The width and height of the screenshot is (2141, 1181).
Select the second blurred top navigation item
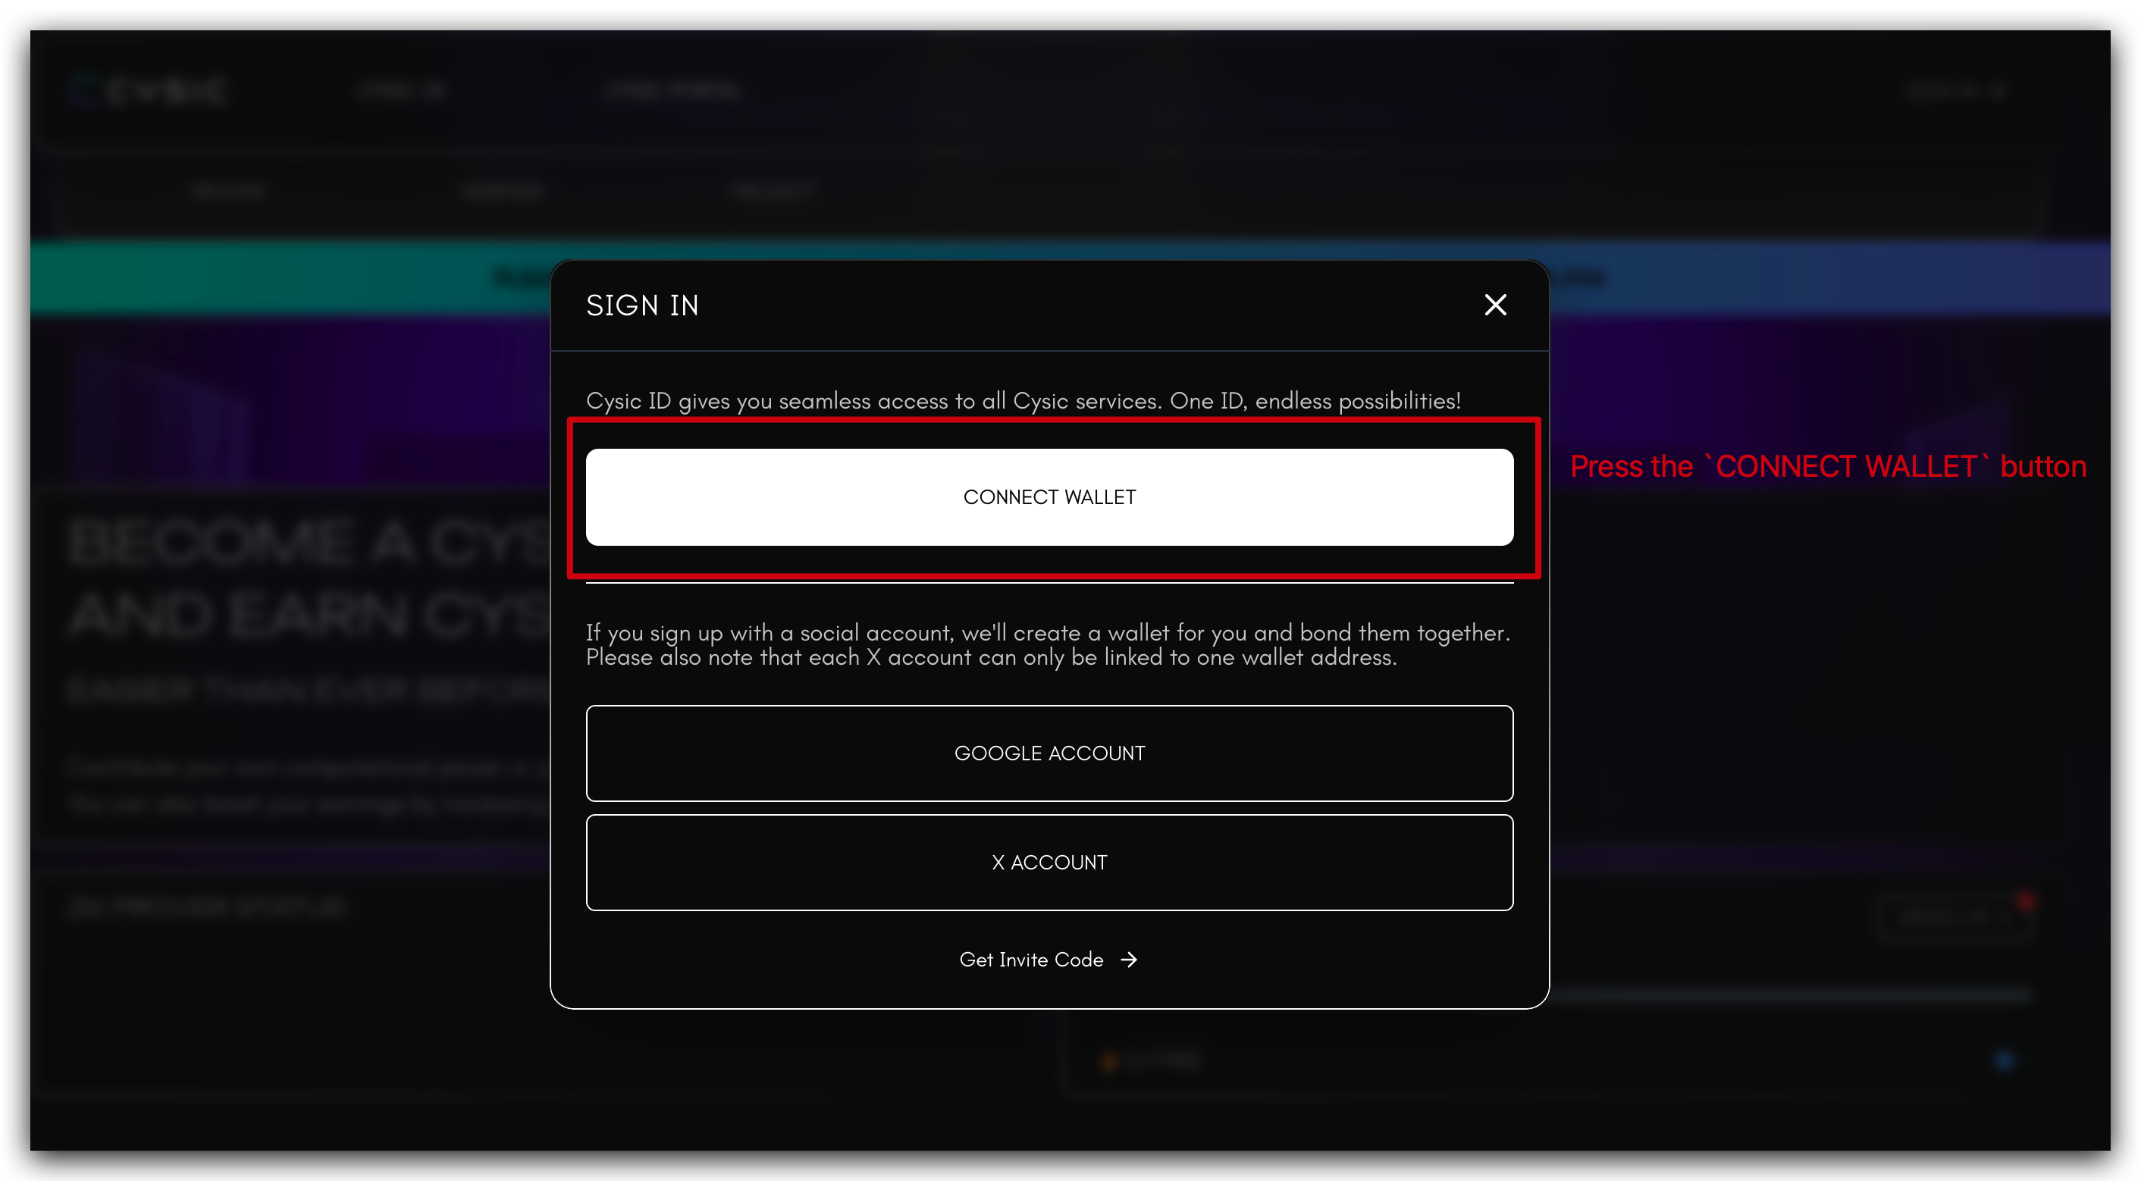672,89
